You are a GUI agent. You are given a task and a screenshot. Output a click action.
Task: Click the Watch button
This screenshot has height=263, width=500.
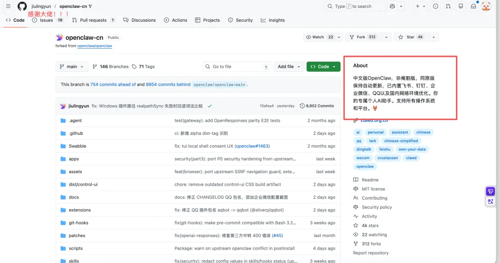[x=319, y=37]
